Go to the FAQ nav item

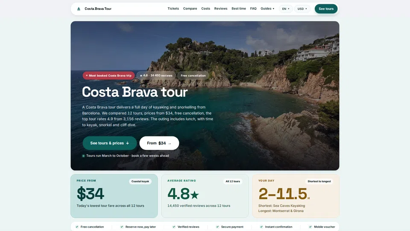[x=253, y=9]
